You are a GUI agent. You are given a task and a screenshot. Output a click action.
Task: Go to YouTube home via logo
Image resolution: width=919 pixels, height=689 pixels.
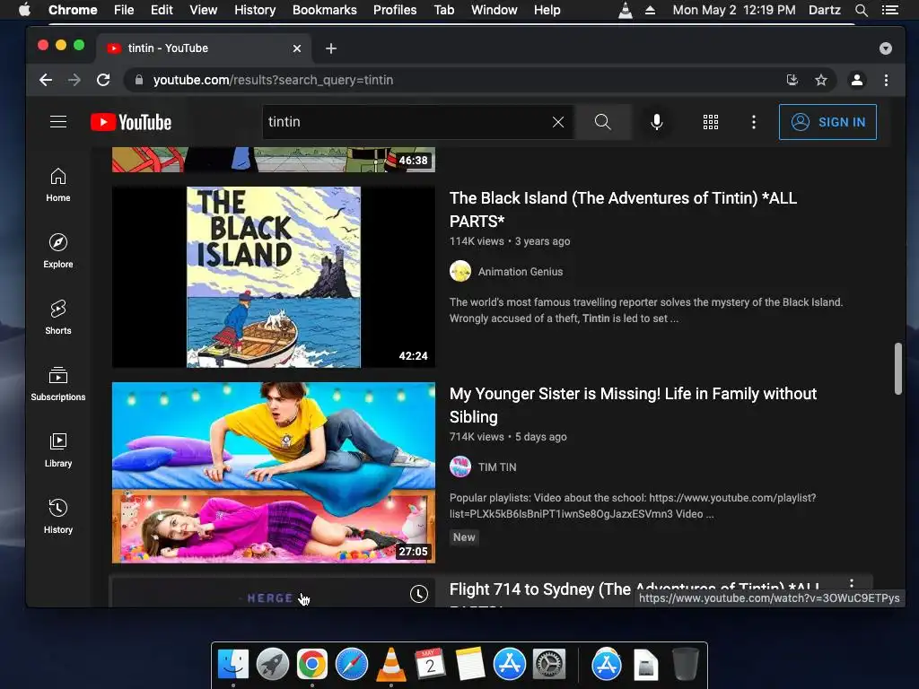coord(131,122)
